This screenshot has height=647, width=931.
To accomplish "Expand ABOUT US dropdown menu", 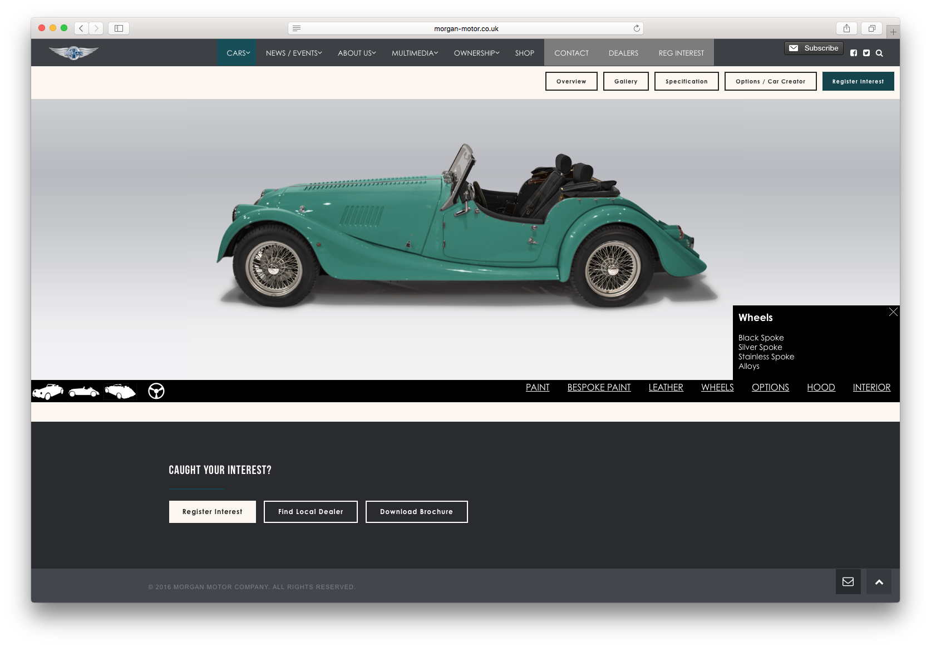I will (x=357, y=53).
